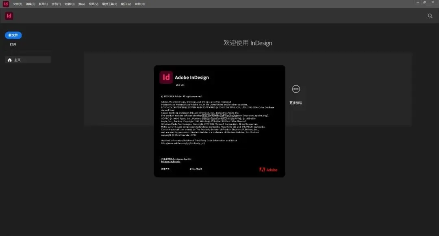Click the adobe.com thirdparty URL text
The height and width of the screenshot is (236, 439).
183,143
